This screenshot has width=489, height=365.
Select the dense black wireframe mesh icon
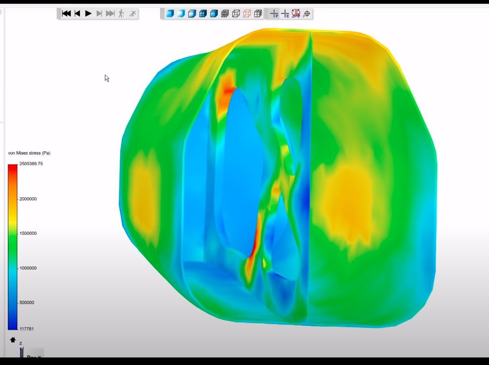click(225, 14)
